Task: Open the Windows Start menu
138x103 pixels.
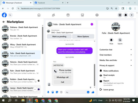Action: tap(3, 100)
